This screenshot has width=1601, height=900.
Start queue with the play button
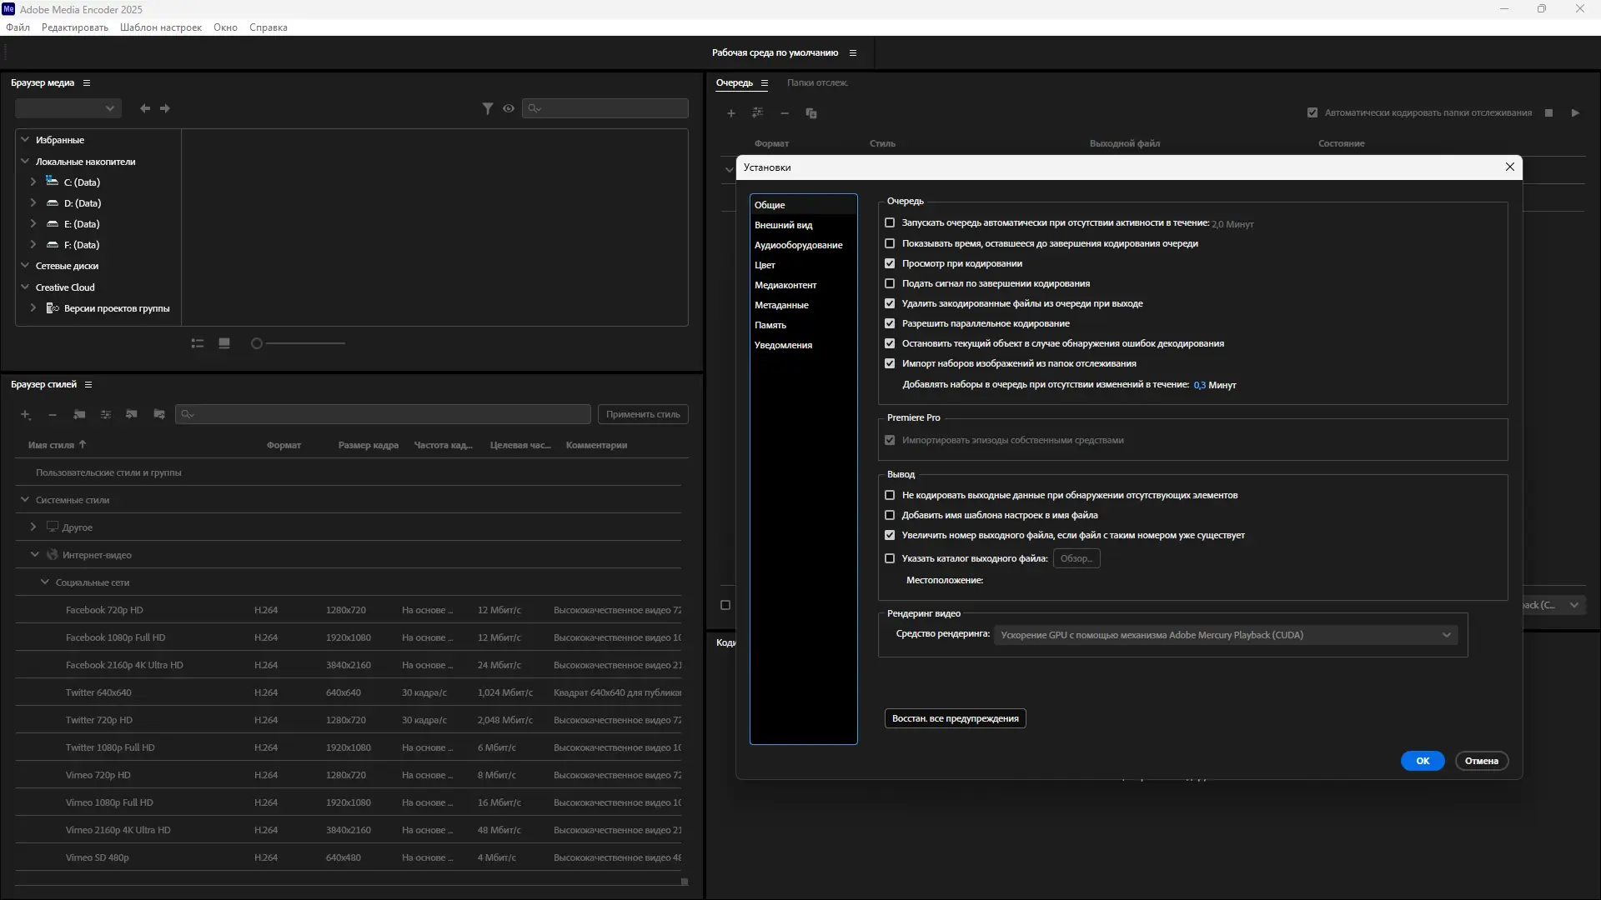[x=1575, y=112]
